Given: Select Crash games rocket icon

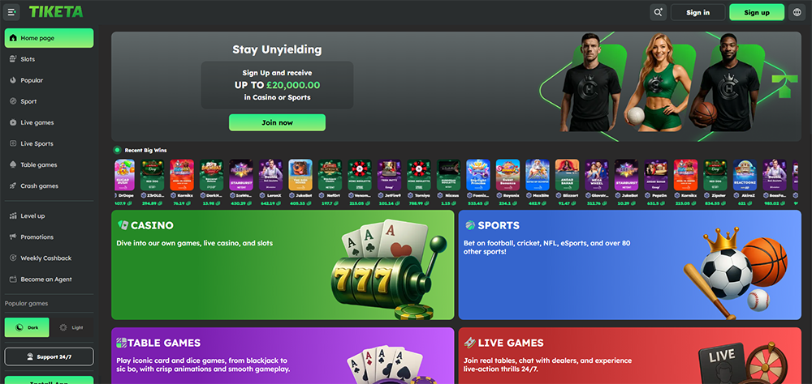Looking at the screenshot, I should pos(13,186).
